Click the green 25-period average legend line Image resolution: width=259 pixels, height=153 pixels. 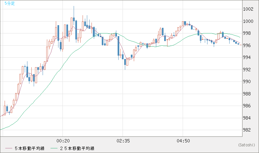click(x=54, y=148)
